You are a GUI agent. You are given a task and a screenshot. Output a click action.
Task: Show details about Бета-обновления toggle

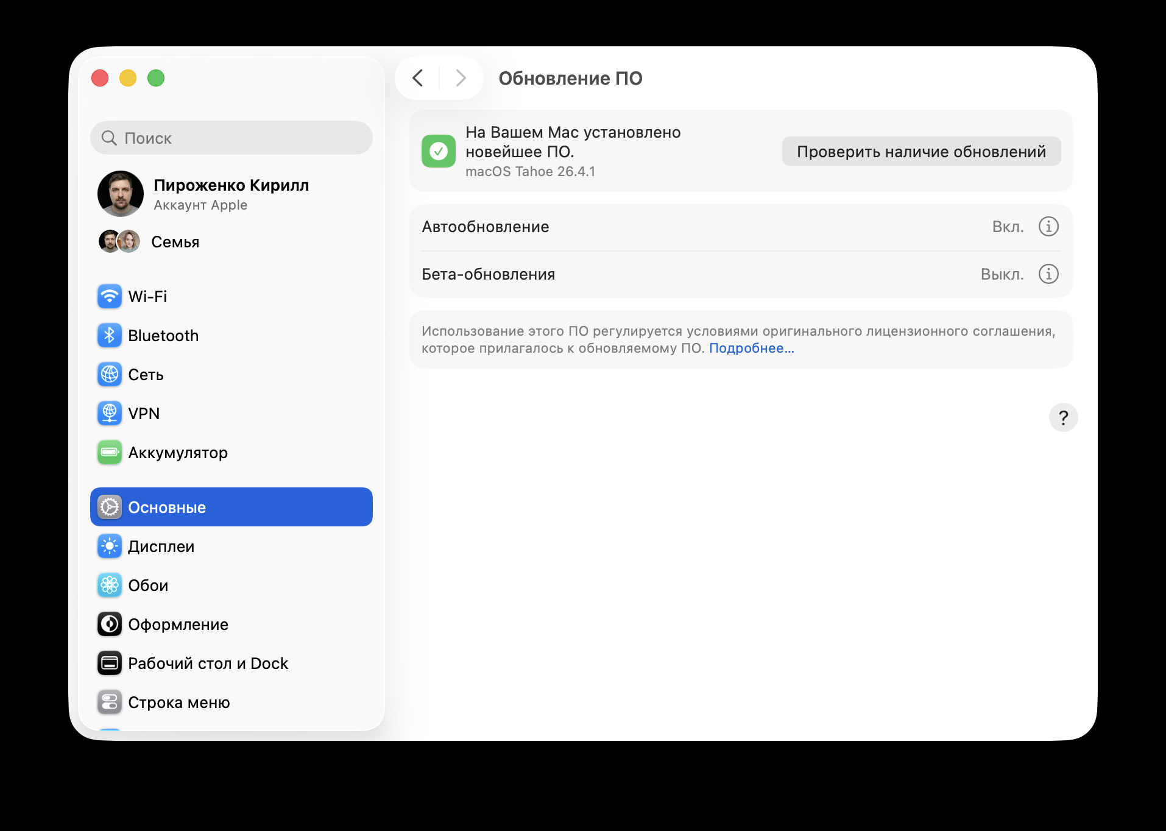point(1048,274)
